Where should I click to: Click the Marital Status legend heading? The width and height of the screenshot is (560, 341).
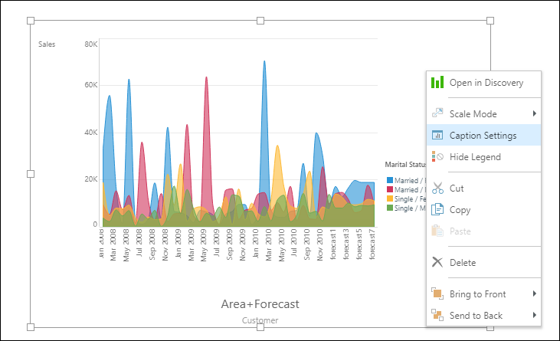(x=404, y=165)
